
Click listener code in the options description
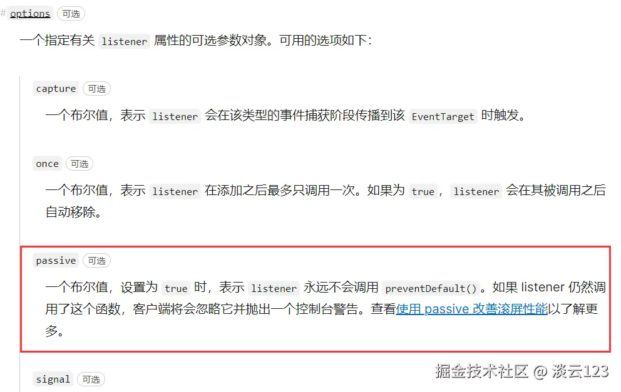125,41
